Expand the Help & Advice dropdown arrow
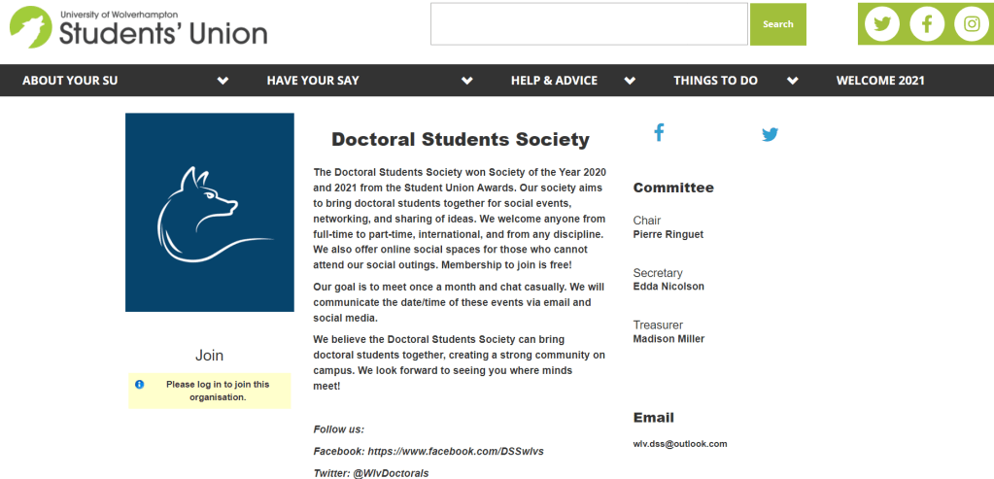 pos(630,81)
